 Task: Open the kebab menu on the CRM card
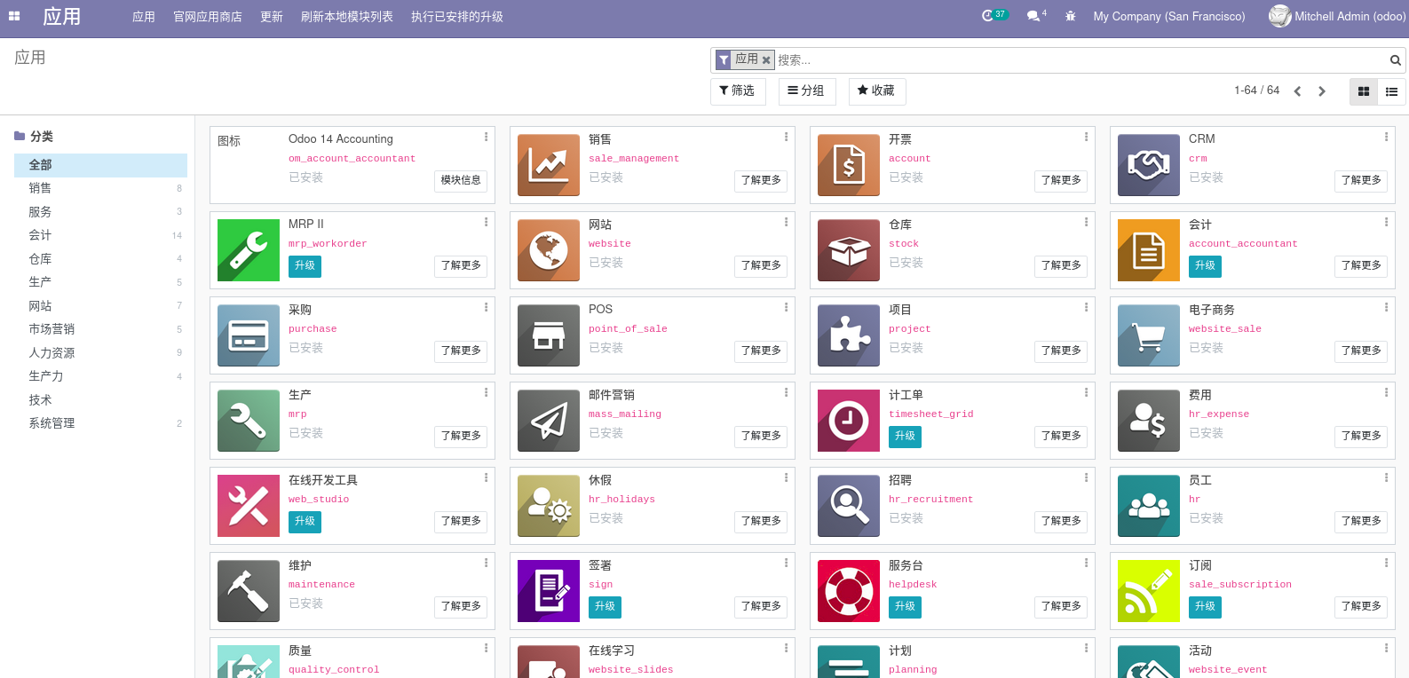click(1385, 137)
